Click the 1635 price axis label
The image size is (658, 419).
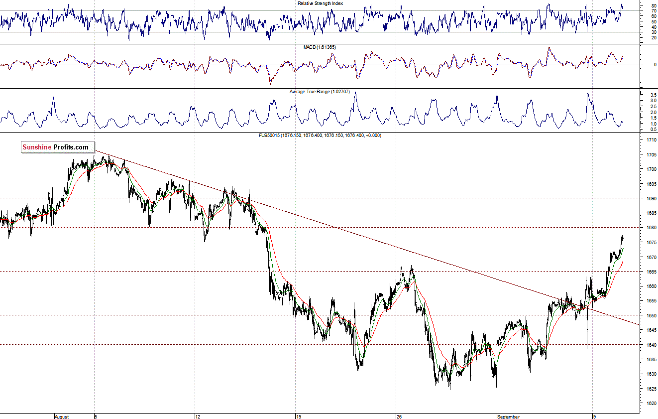(x=652, y=360)
